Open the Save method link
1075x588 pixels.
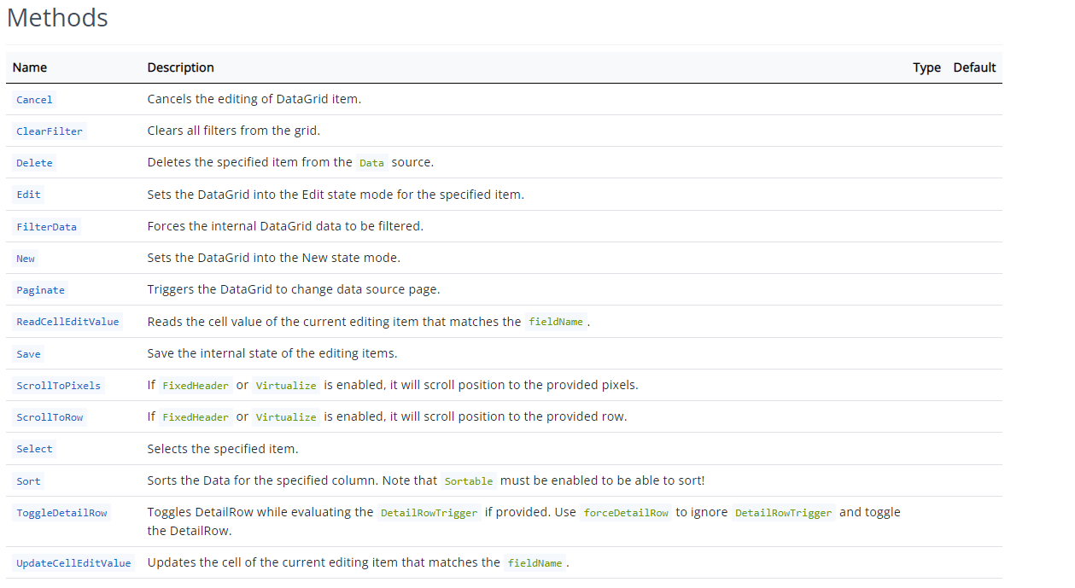28,353
